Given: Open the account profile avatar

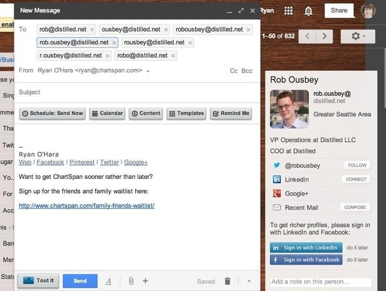Looking at the screenshot, I should [x=368, y=11].
